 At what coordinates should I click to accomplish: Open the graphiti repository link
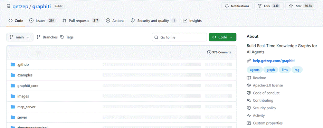click(41, 6)
